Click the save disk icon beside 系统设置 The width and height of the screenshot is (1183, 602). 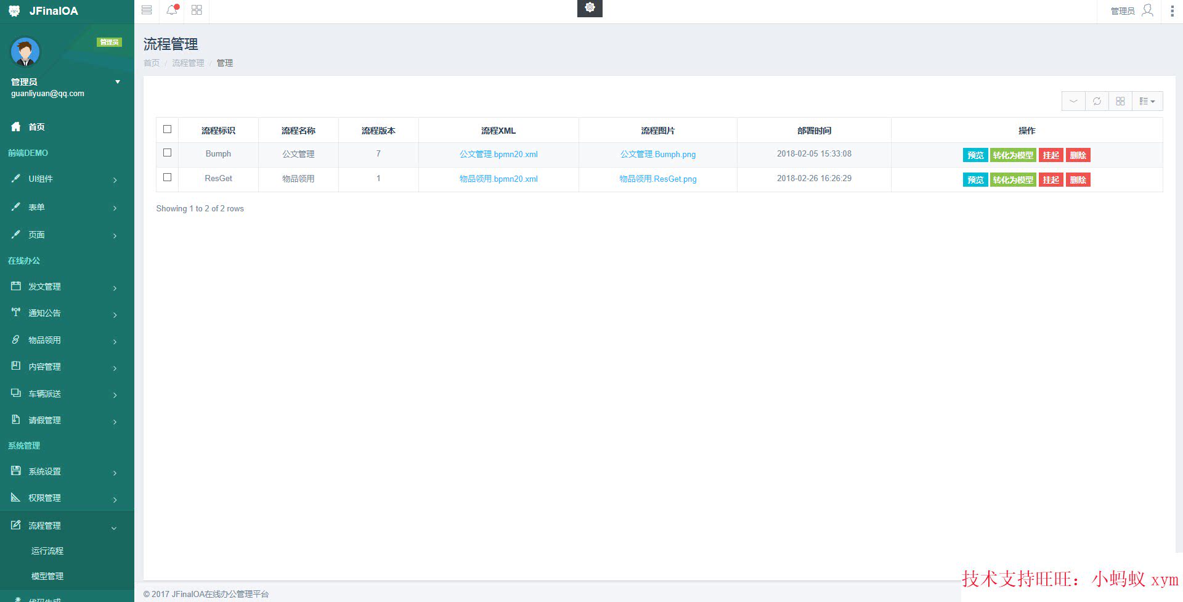16,471
